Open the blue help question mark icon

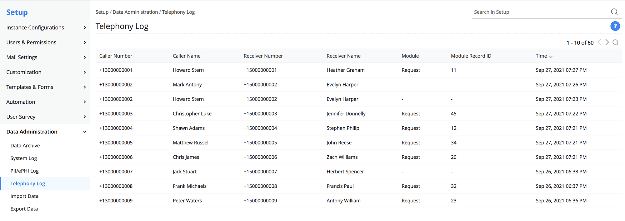[x=615, y=26]
